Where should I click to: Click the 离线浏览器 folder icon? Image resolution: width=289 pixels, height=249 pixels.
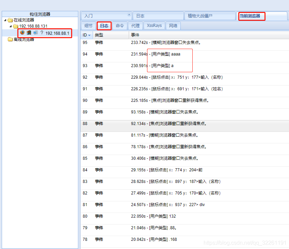coord(10,39)
